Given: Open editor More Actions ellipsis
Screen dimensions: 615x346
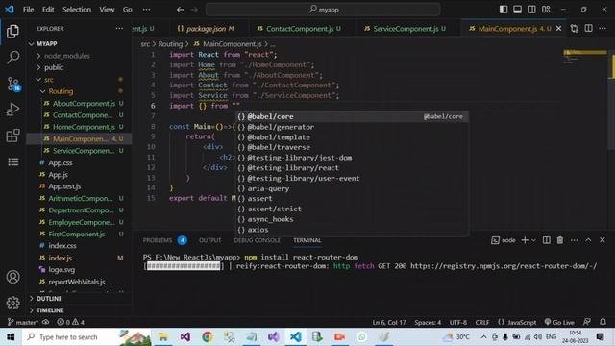Looking at the screenshot, I should point(603,29).
